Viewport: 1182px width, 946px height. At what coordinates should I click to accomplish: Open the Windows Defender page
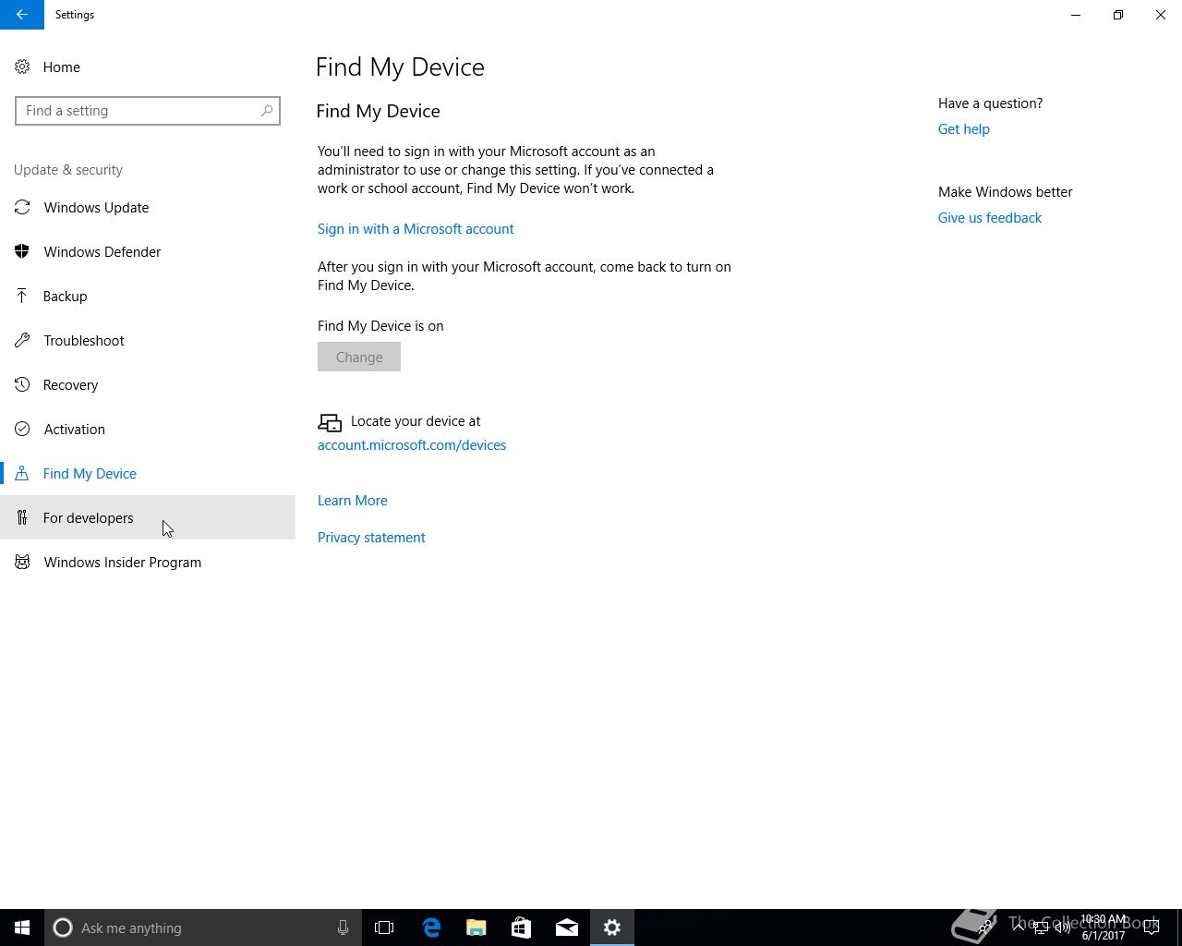coord(148,251)
